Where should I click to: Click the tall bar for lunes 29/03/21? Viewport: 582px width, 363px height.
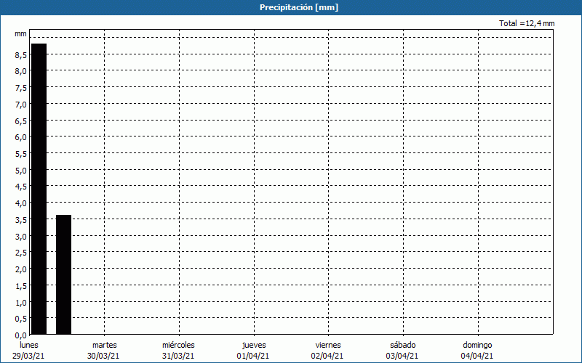[39, 189]
